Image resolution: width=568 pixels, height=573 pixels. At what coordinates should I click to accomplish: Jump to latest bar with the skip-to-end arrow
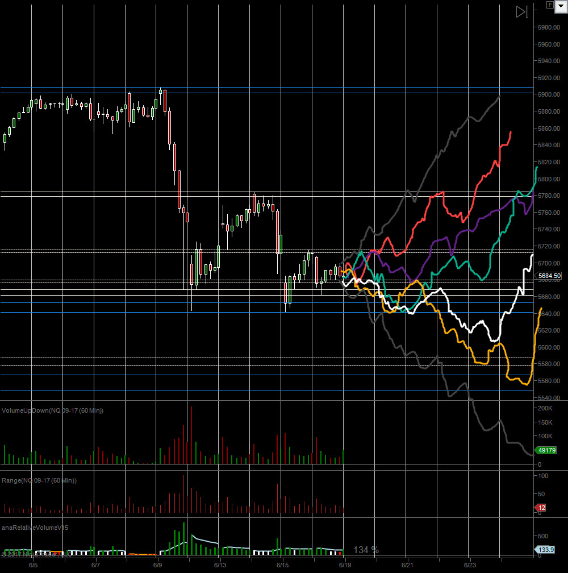(x=522, y=12)
